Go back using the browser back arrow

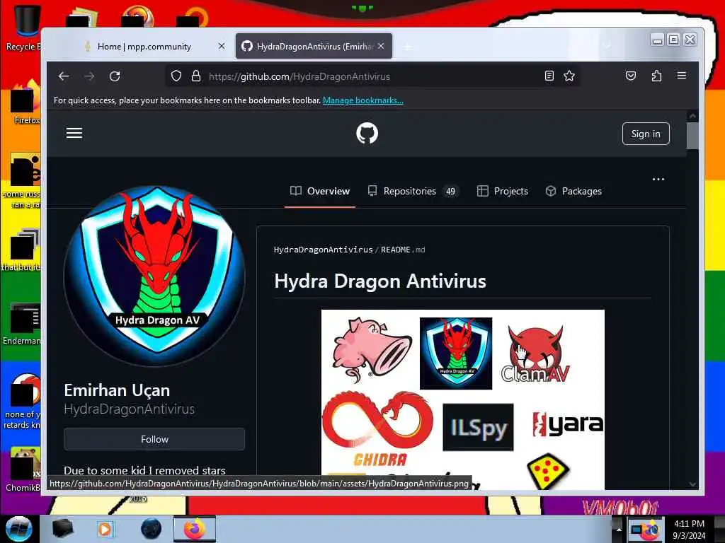pyautogui.click(x=64, y=76)
